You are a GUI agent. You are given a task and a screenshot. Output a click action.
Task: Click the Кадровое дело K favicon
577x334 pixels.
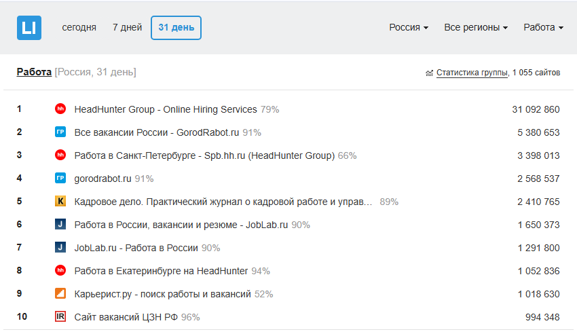click(60, 201)
